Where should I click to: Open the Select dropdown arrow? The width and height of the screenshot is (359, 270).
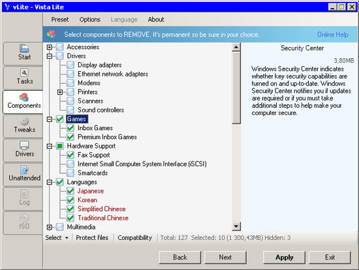(67, 238)
